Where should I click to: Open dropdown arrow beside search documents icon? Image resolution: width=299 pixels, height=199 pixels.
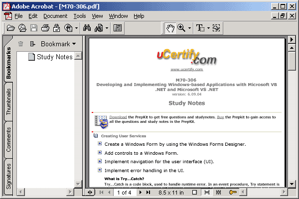(107, 28)
